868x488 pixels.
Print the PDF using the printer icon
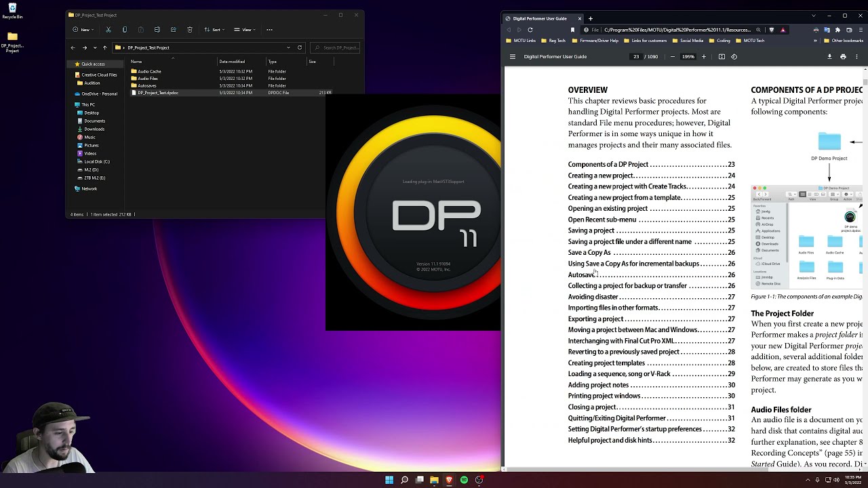coord(843,57)
